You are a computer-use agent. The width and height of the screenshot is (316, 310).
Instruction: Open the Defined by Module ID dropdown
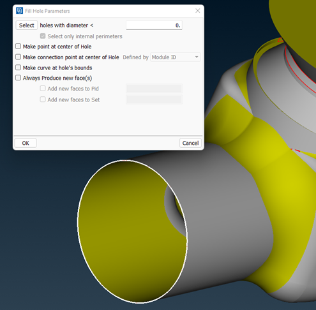[176, 57]
